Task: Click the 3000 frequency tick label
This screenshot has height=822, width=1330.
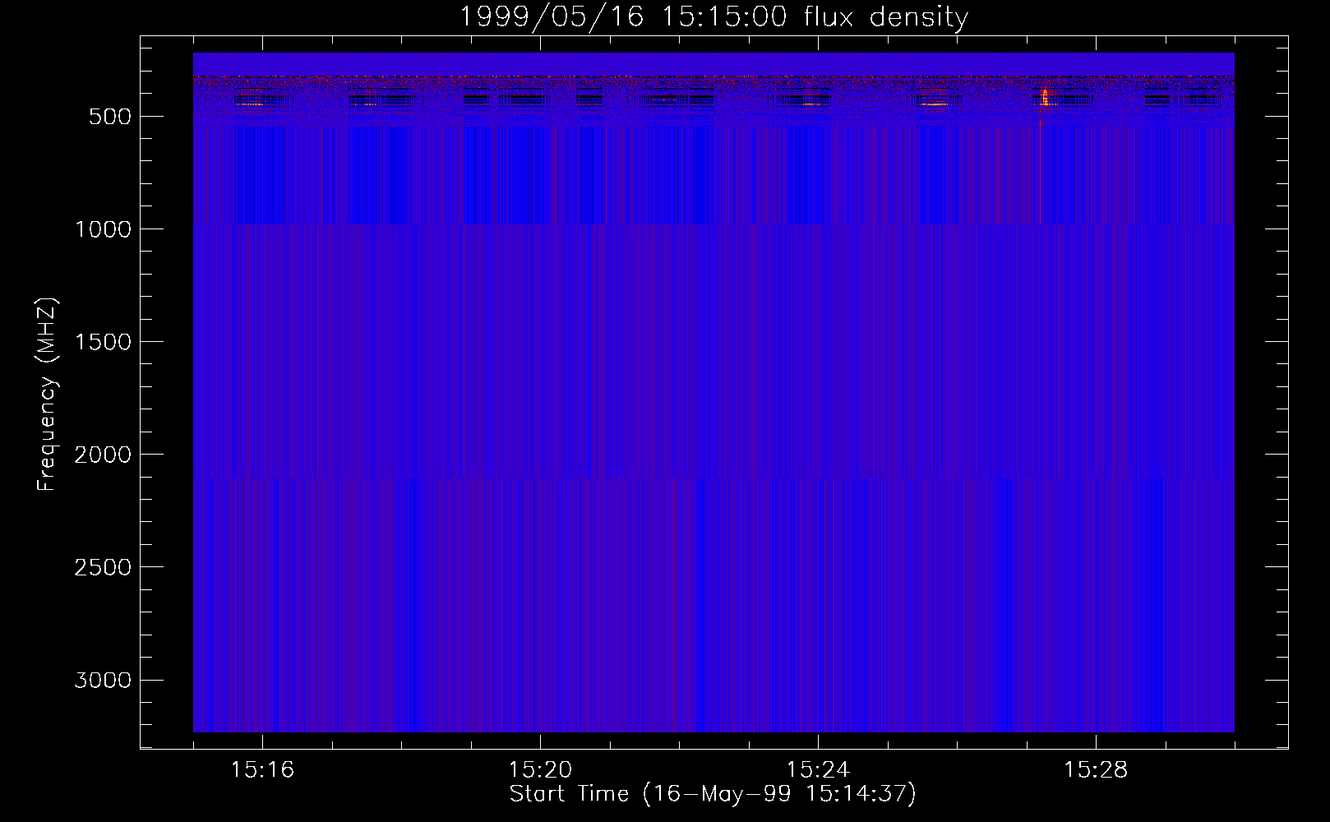Action: point(103,680)
